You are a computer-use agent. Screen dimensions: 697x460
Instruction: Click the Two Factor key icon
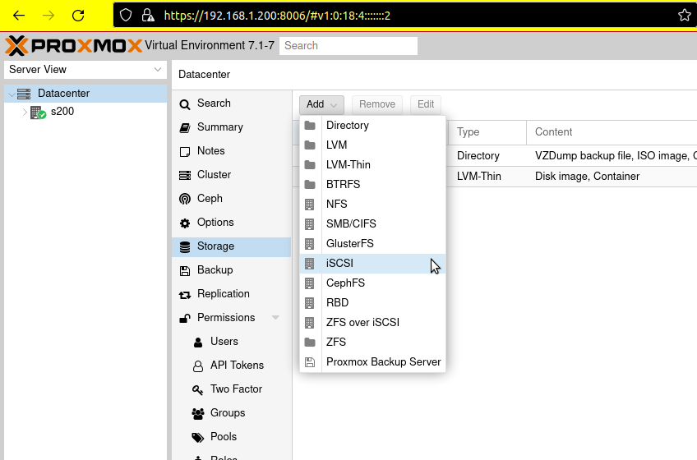click(x=198, y=390)
